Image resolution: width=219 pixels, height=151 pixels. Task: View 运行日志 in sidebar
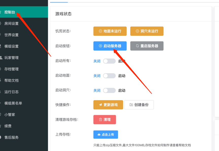click(11, 92)
